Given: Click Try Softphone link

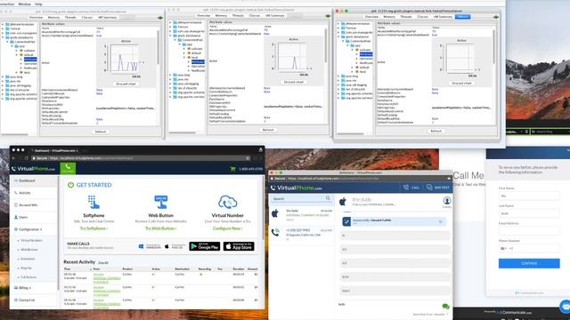Looking at the screenshot, I should [x=94, y=228].
